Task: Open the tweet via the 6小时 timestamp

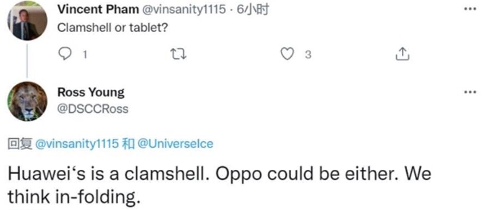Action: (x=253, y=10)
